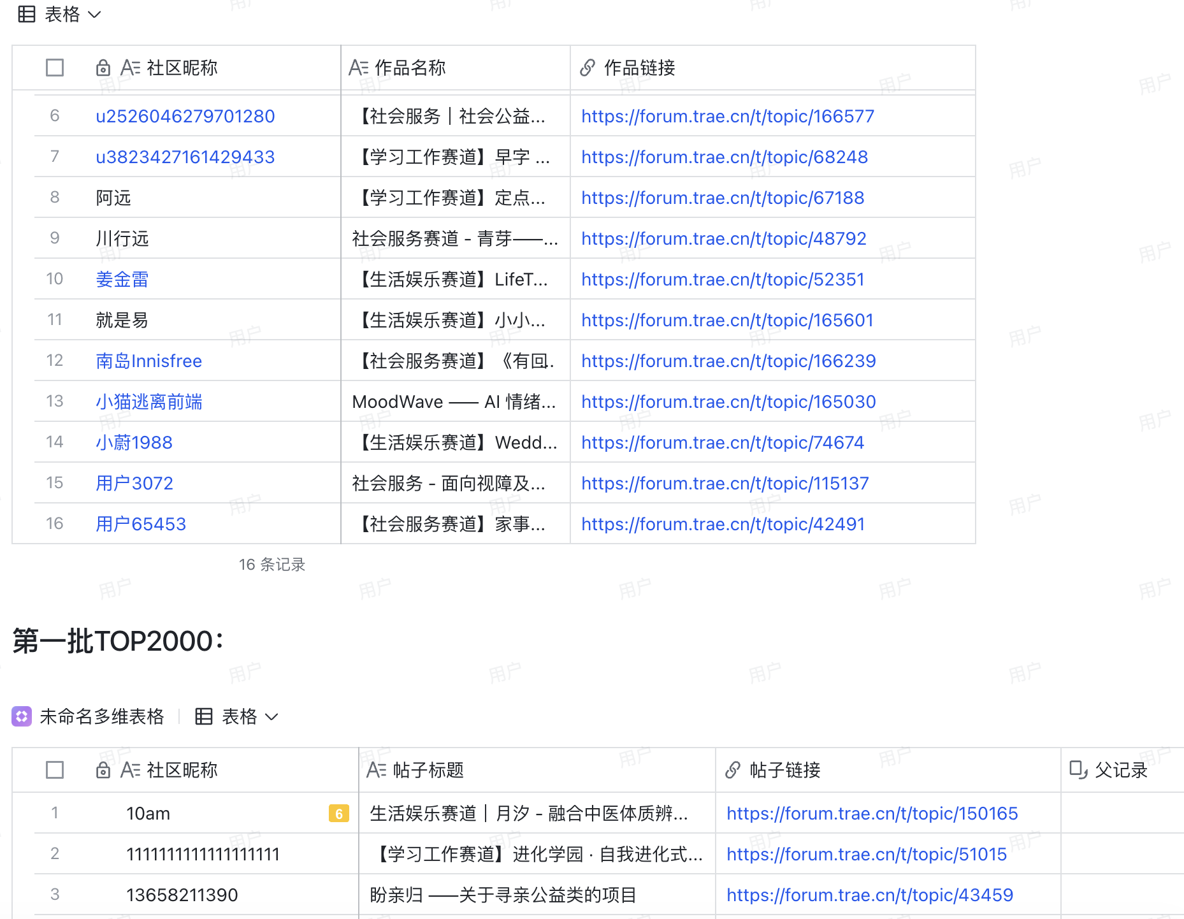The width and height of the screenshot is (1184, 919).
Task: Click the 生活娱乐赛道｜月汐 title cell
Action: 537,813
